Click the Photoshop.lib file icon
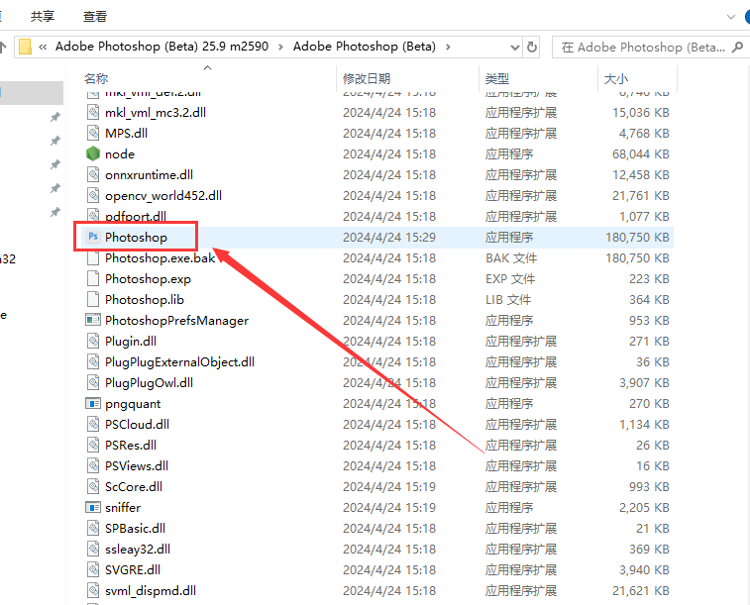The width and height of the screenshot is (750, 605). 93,299
